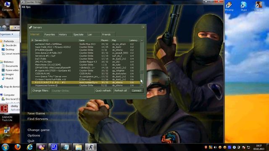Sort servers by Players column
This screenshot has height=151, width=269.
[106, 40]
